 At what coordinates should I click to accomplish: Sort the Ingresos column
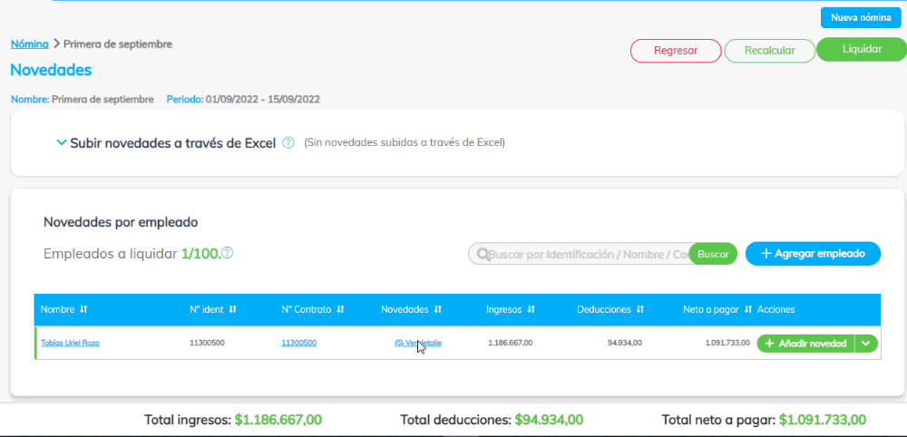[531, 309]
